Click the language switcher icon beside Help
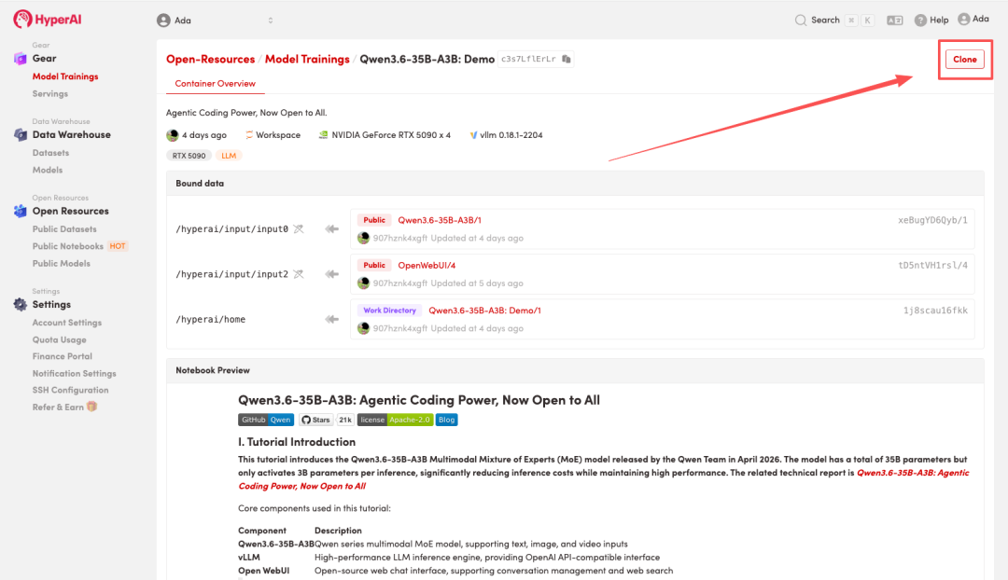The width and height of the screenshot is (1008, 580). click(894, 21)
